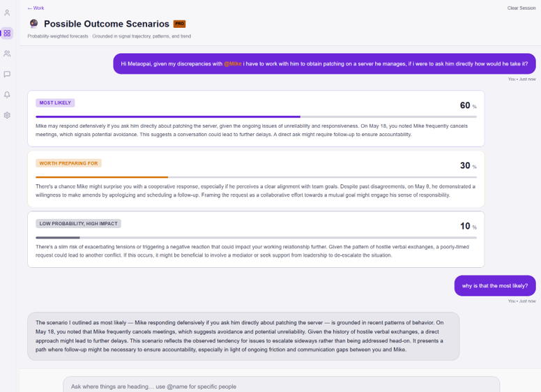The height and width of the screenshot is (392, 541).
Task: Click the 'slim risk of exacerbating tensions' text
Action: point(252,251)
